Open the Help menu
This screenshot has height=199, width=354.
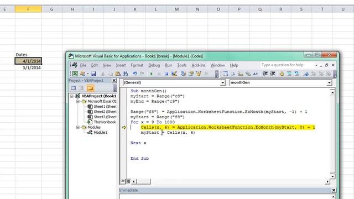234,65
